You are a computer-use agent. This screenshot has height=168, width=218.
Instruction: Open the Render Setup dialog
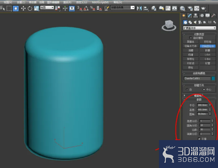190,8
